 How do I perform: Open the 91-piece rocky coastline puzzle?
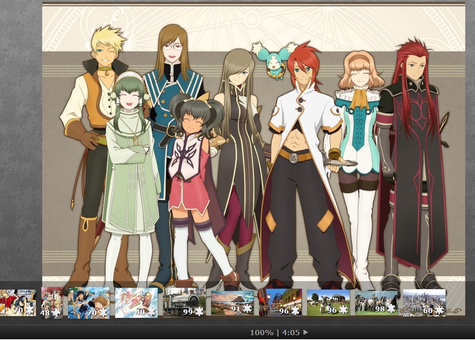pos(232,302)
